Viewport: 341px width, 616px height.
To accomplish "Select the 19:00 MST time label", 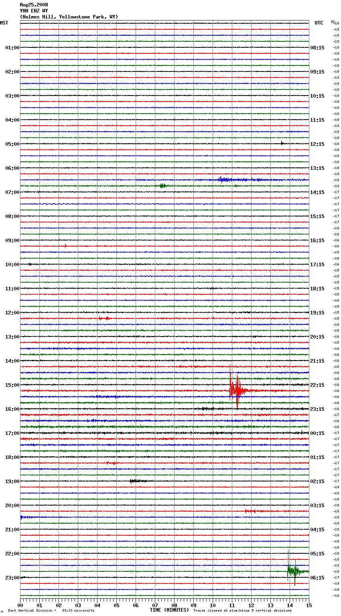I will [12, 481].
